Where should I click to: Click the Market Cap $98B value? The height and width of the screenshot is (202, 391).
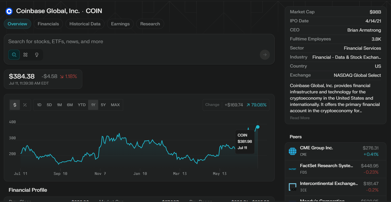point(375,12)
